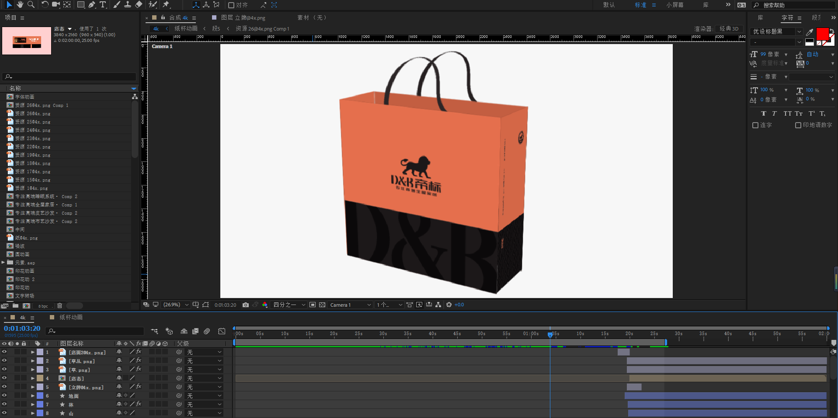The height and width of the screenshot is (418, 838).
Task: Click the 资源 26@4x.png Comp 1 breadcrumb
Action: point(262,29)
